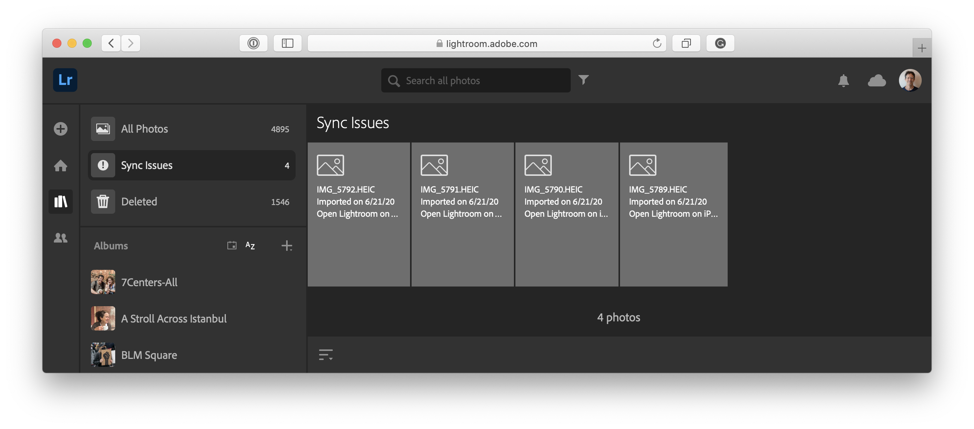Click the Lightroom logo

coord(65,80)
